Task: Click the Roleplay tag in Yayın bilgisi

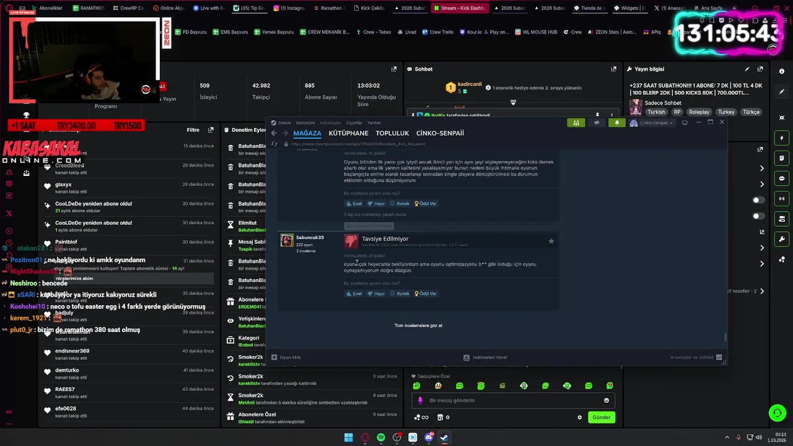Action: (699, 112)
